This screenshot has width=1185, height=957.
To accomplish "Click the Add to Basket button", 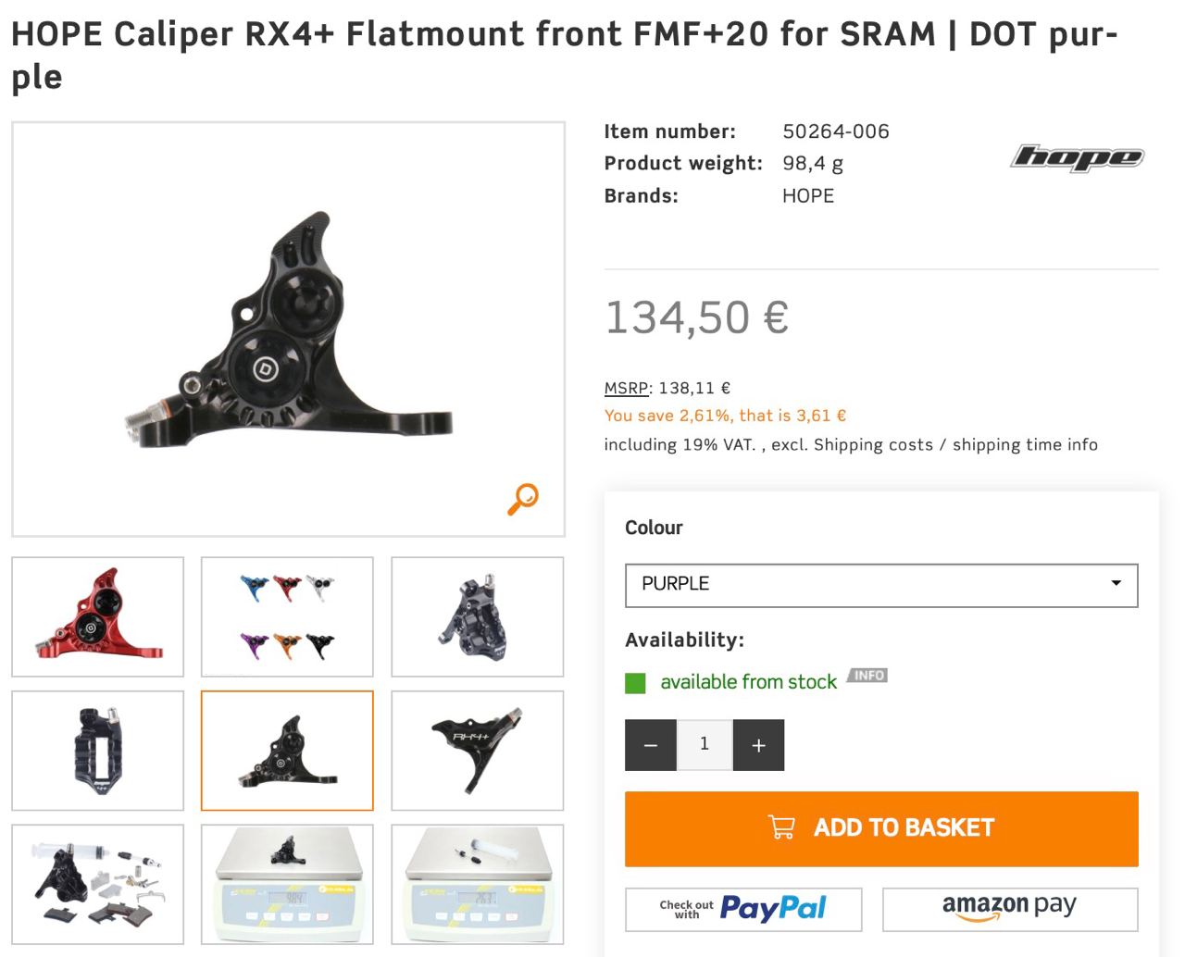I will coord(880,828).
